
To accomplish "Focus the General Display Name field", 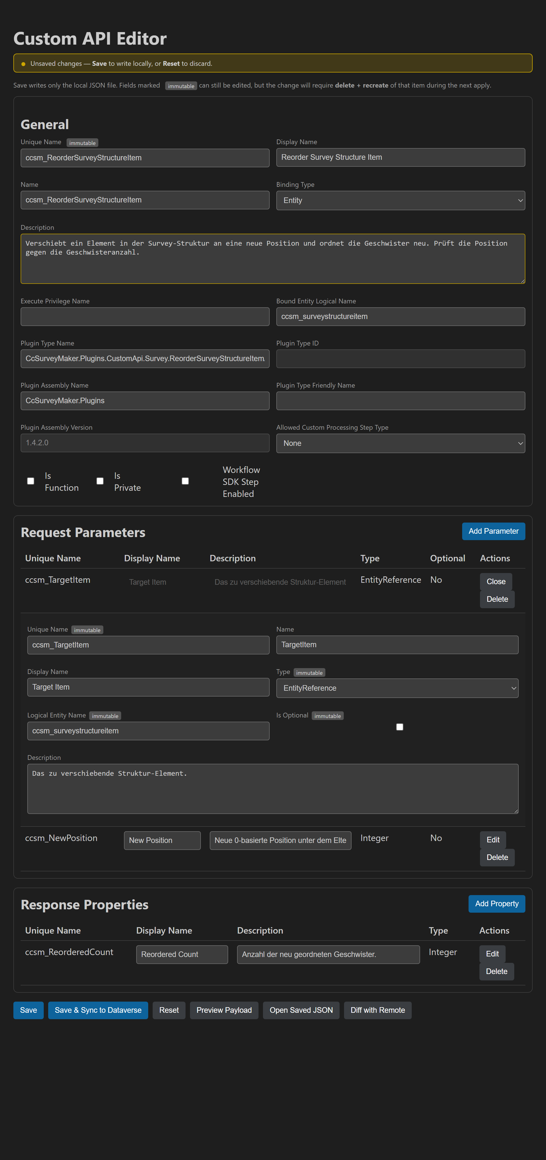I will [x=400, y=157].
